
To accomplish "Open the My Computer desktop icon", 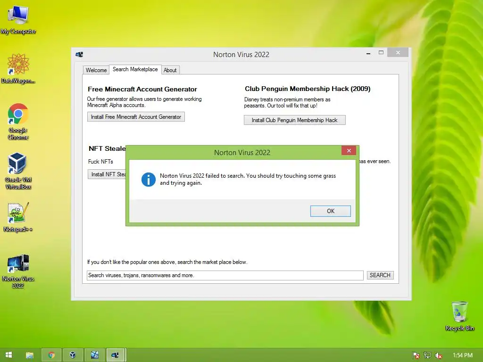I will click(x=18, y=19).
